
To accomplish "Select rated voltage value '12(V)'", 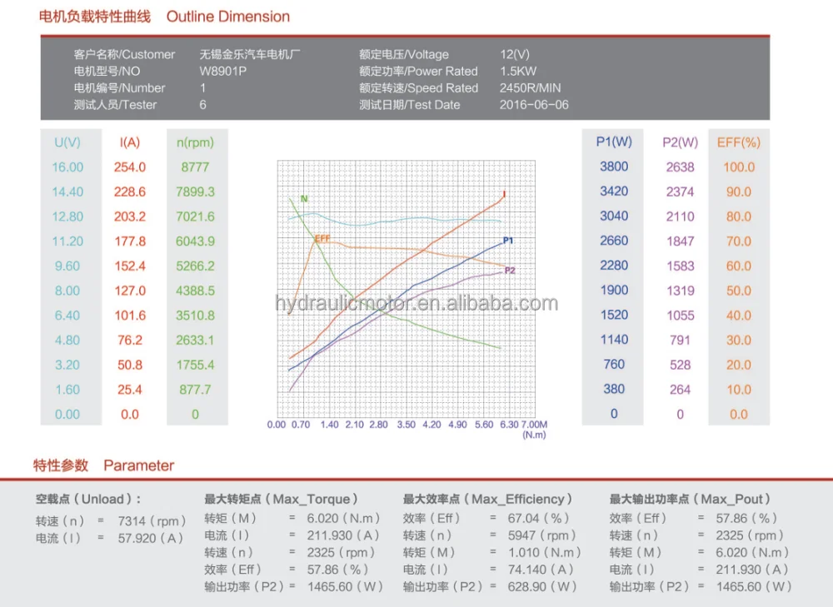I will [x=514, y=54].
